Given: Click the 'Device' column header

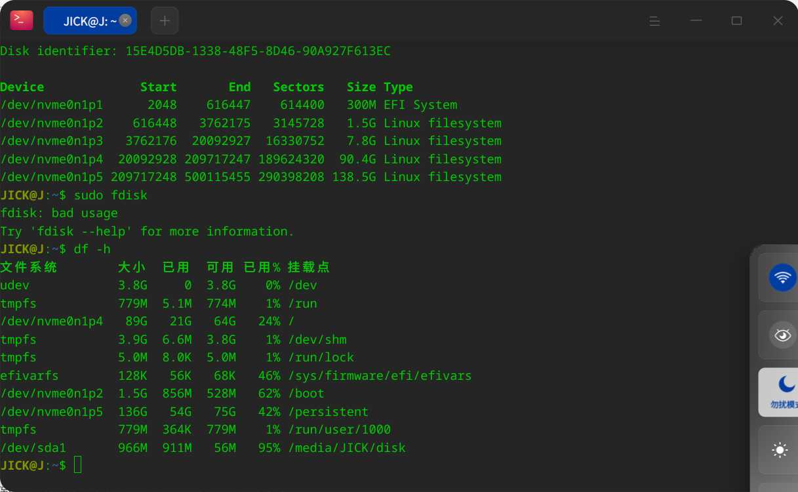Looking at the screenshot, I should click(x=22, y=87).
